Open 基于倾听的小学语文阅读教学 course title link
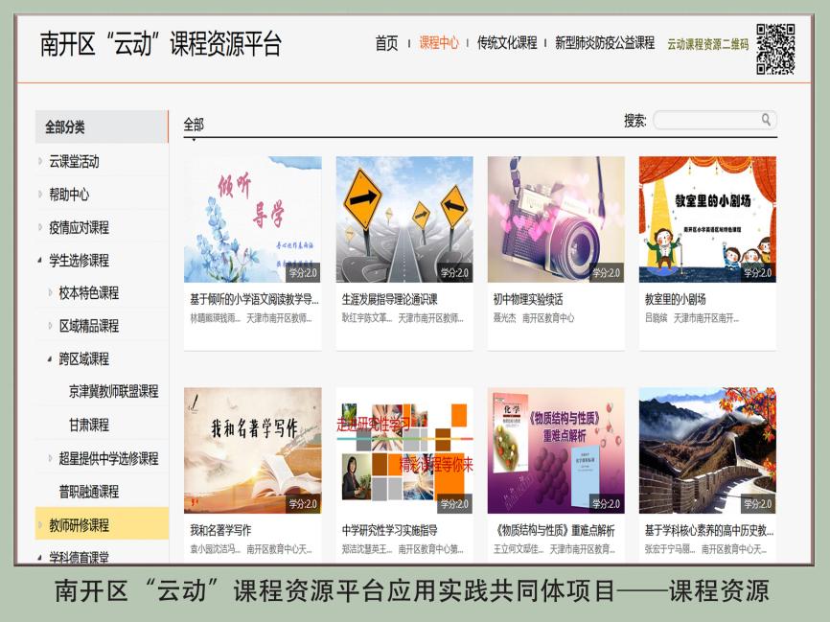 click(x=253, y=299)
